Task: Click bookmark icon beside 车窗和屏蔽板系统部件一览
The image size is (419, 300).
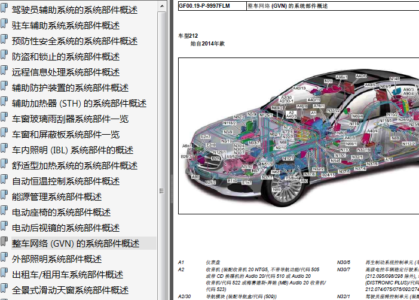Action: [x=4, y=132]
